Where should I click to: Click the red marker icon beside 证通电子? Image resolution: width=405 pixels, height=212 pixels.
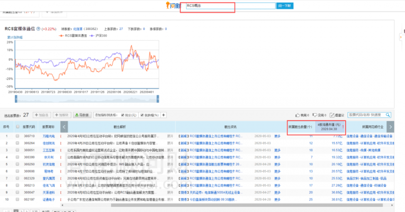point(61,199)
